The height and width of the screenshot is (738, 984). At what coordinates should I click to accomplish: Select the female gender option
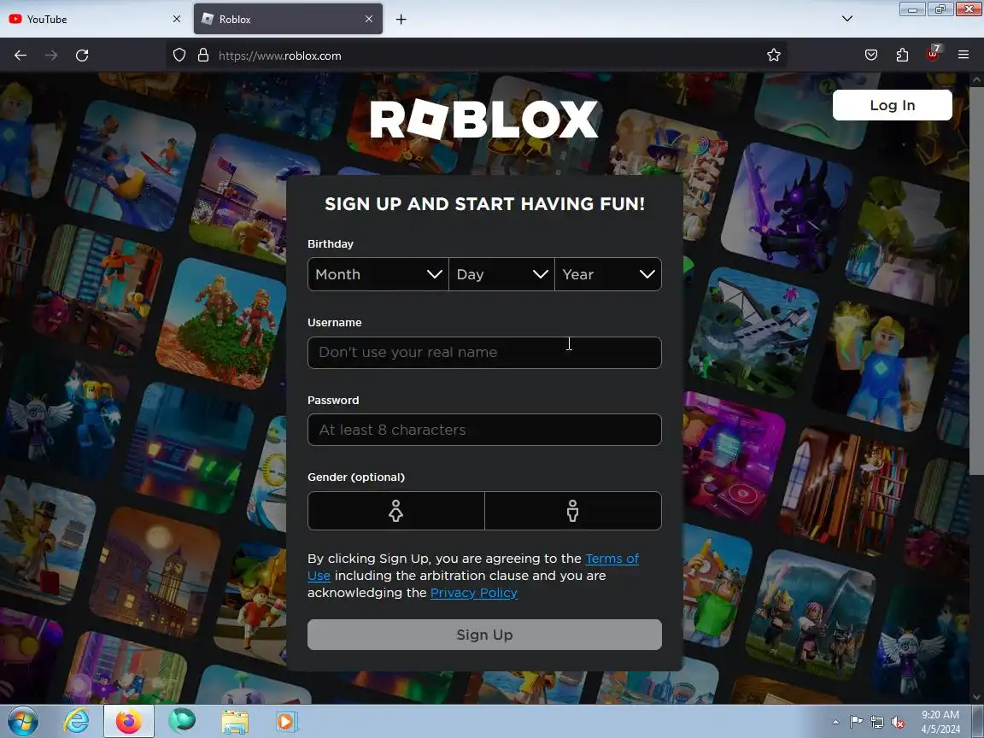pyautogui.click(x=396, y=511)
